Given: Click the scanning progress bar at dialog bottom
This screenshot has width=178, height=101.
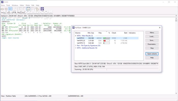Looking at the screenshot, I should coord(132,69).
